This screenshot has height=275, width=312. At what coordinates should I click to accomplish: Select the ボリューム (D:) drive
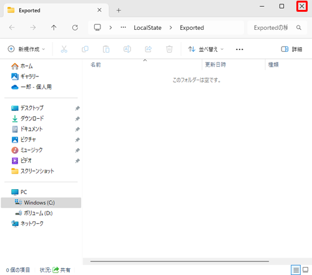tap(34, 213)
